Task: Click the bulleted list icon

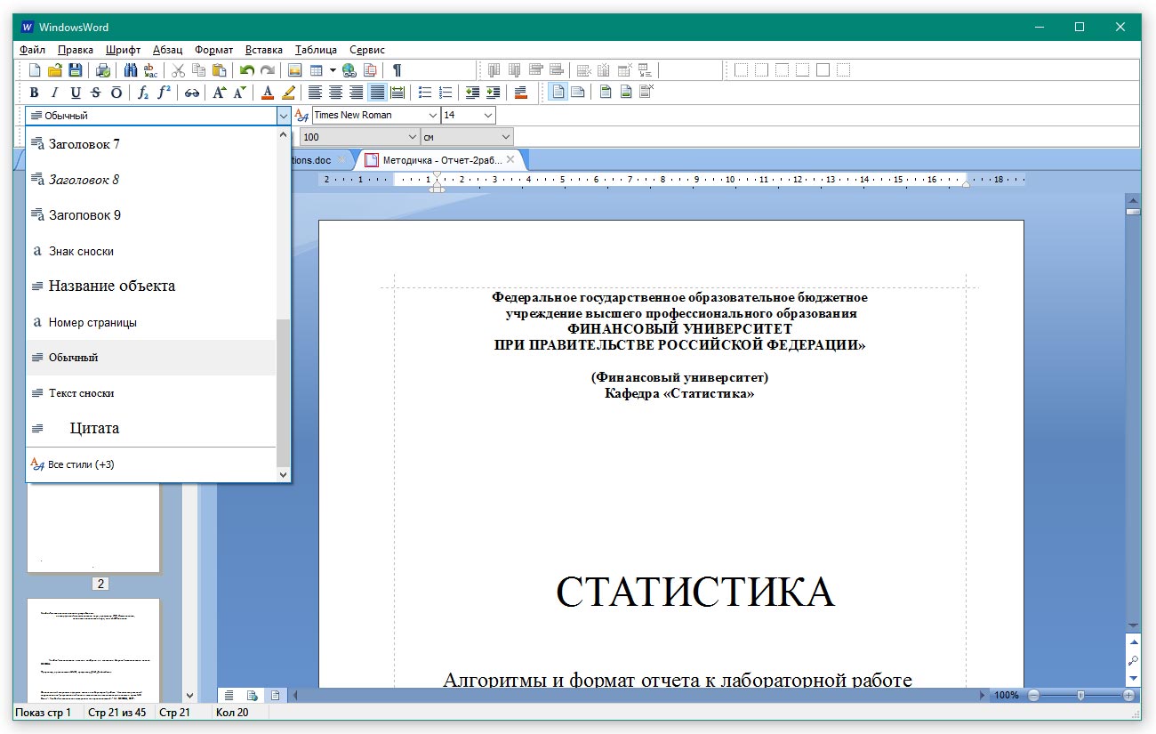Action: 425,93
